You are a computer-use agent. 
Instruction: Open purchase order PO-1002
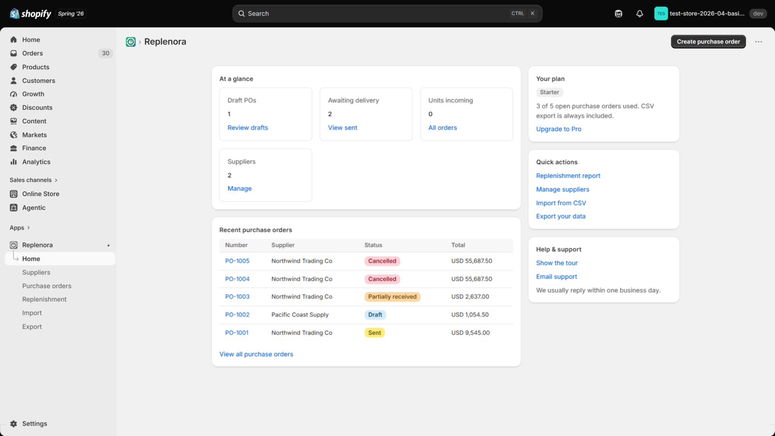pos(237,315)
